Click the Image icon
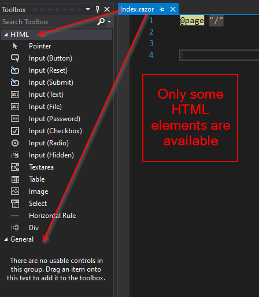The image size is (259, 297). tap(15, 191)
